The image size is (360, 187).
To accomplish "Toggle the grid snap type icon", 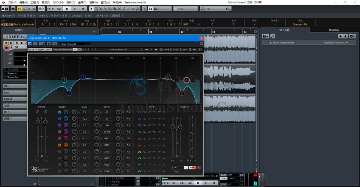I will click(x=155, y=9).
